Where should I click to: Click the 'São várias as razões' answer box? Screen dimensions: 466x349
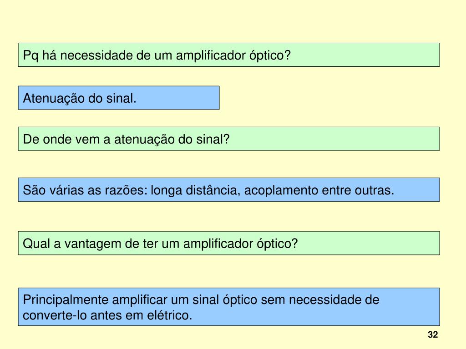coord(229,190)
